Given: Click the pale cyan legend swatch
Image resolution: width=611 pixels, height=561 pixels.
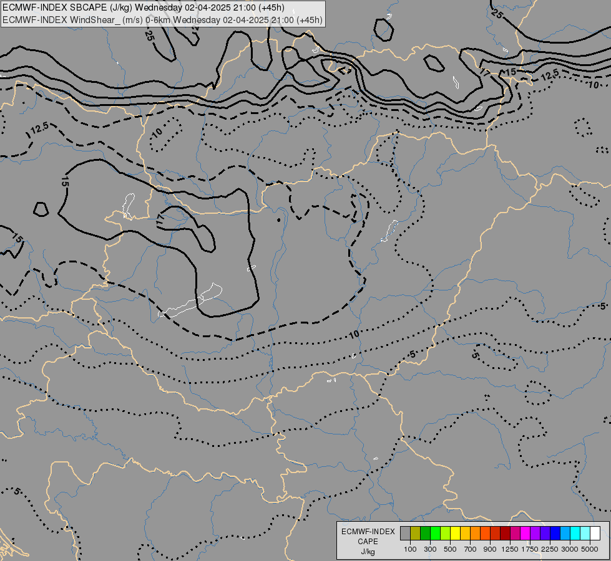Looking at the screenshot, I should click(585, 534).
